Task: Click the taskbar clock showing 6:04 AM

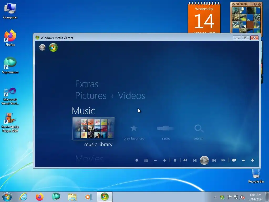Action: 256,197
